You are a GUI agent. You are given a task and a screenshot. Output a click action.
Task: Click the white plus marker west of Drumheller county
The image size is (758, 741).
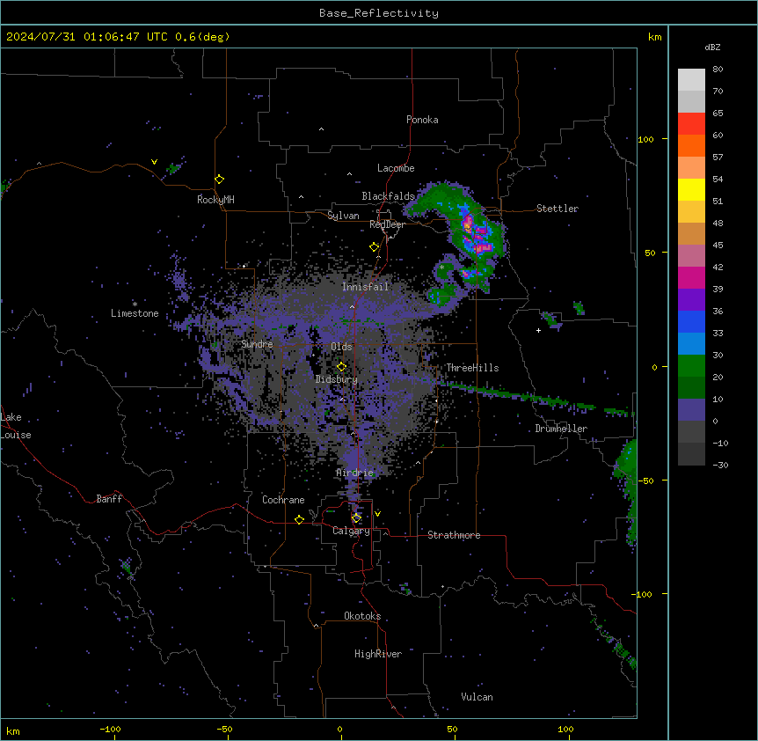point(538,330)
